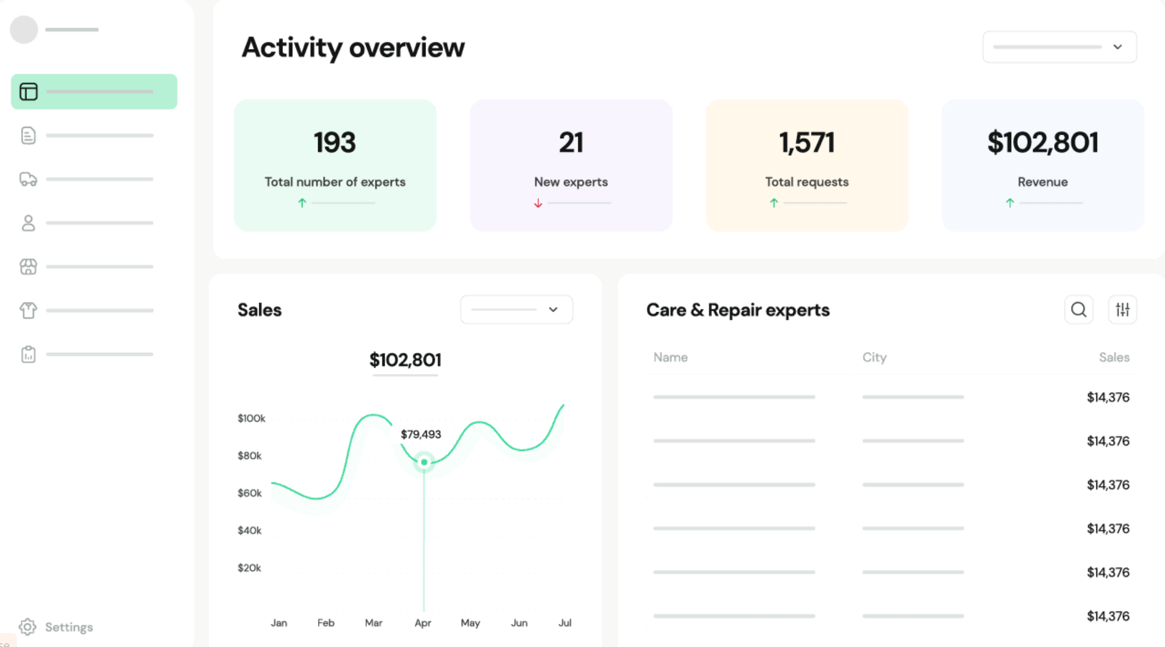Sort by the Name column header
Screen dimensions: 1165x647
[670, 357]
